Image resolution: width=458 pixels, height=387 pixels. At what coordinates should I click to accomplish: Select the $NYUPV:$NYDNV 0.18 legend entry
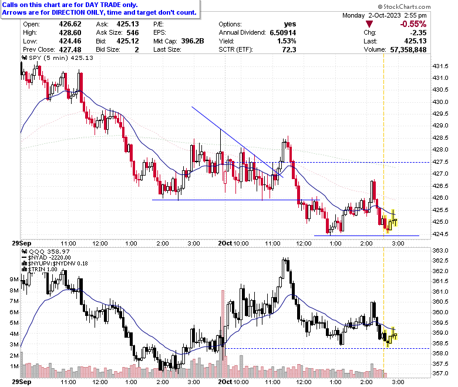(x=58, y=264)
